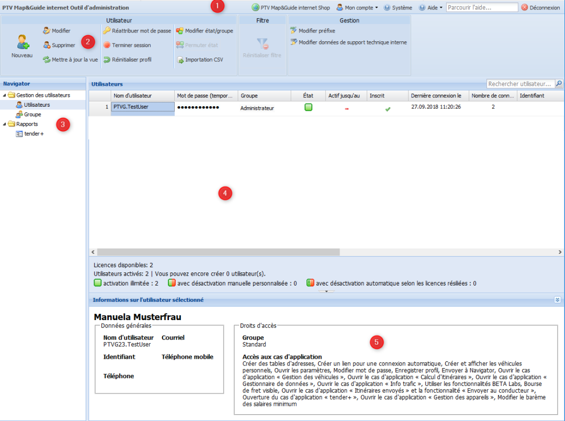
Task: Open the tender+ report item
Action: (33, 134)
